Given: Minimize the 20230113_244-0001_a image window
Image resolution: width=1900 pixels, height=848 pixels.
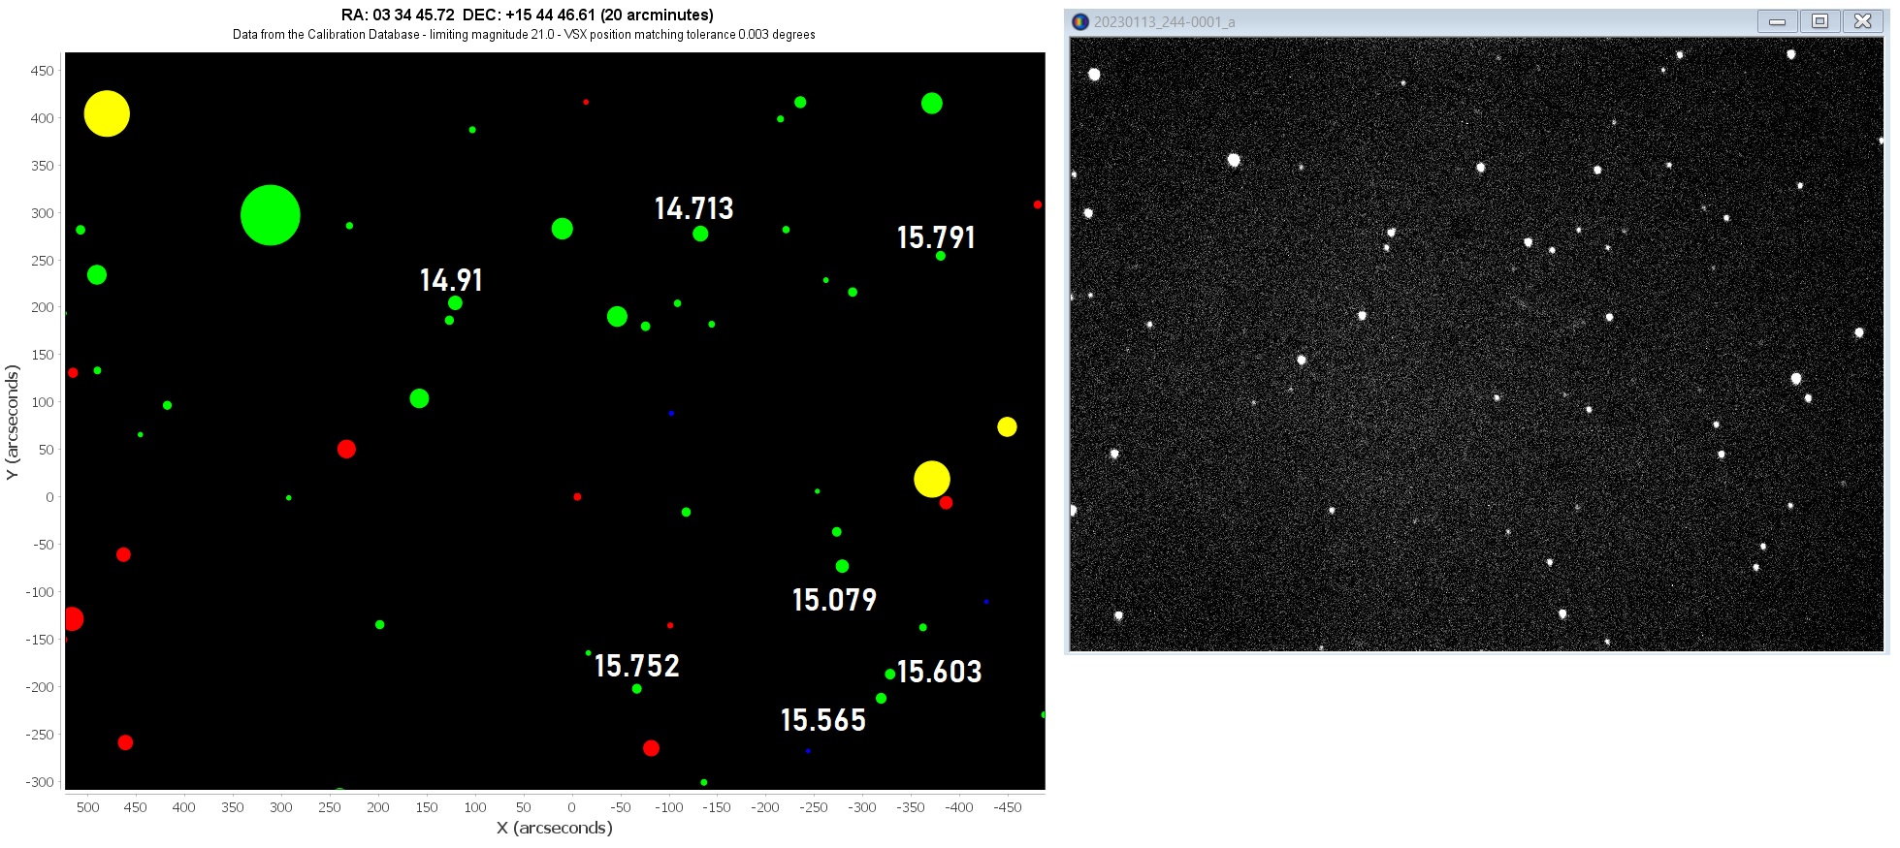Looking at the screenshot, I should click(1777, 21).
